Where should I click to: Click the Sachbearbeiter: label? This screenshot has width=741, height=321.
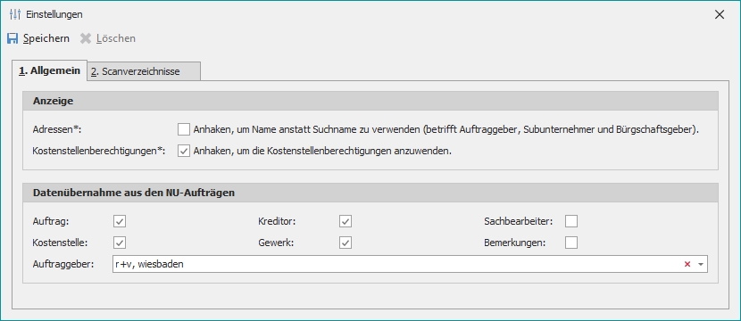(x=519, y=221)
